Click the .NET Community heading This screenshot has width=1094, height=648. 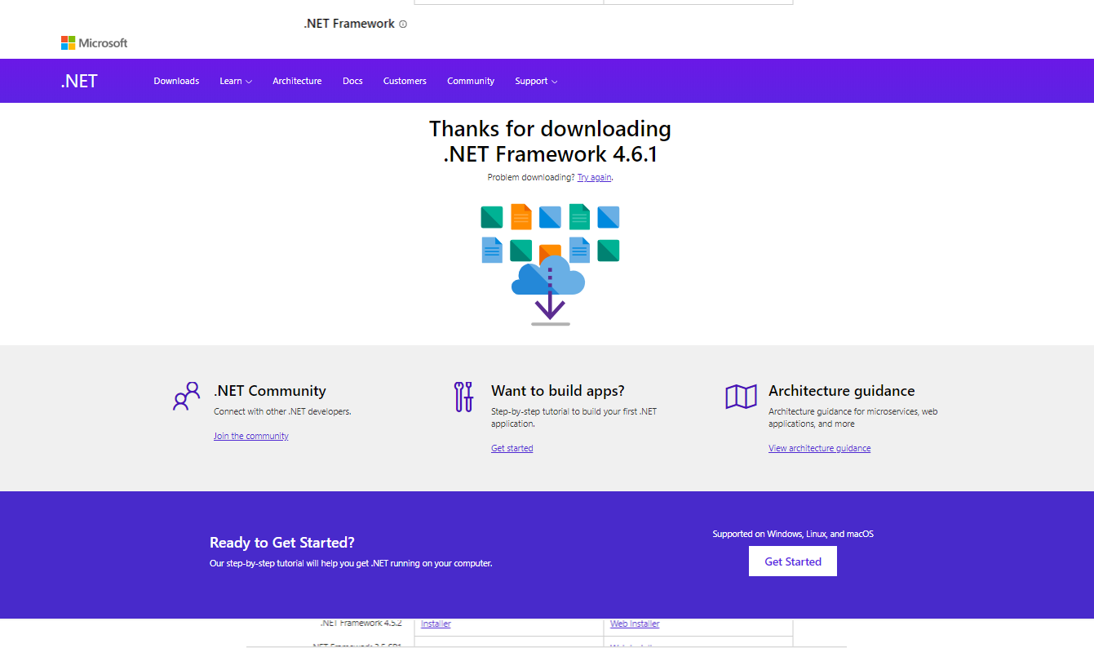pyautogui.click(x=270, y=391)
